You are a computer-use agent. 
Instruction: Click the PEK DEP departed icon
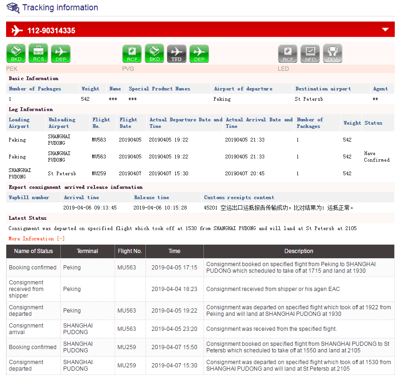point(61,53)
